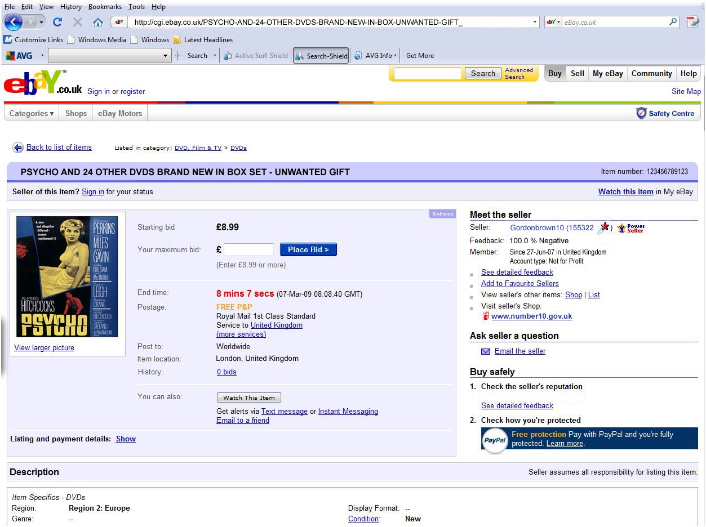Screen dimensions: 706x527
Task: Click the red shop icon beside www.number10.gov.uk
Action: (x=486, y=316)
